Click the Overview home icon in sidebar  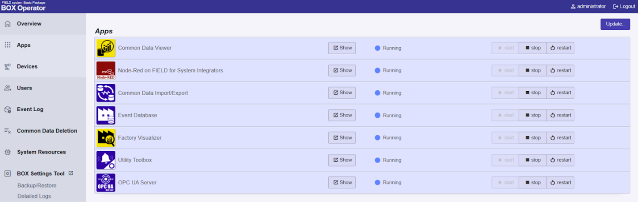click(8, 24)
